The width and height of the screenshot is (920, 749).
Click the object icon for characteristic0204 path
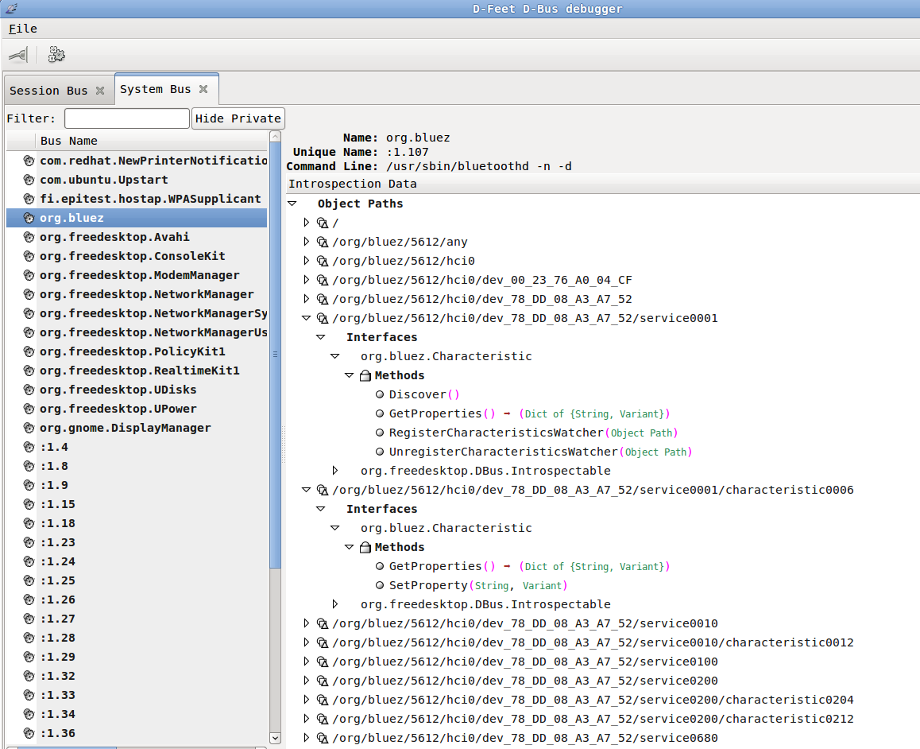pyautogui.click(x=322, y=700)
